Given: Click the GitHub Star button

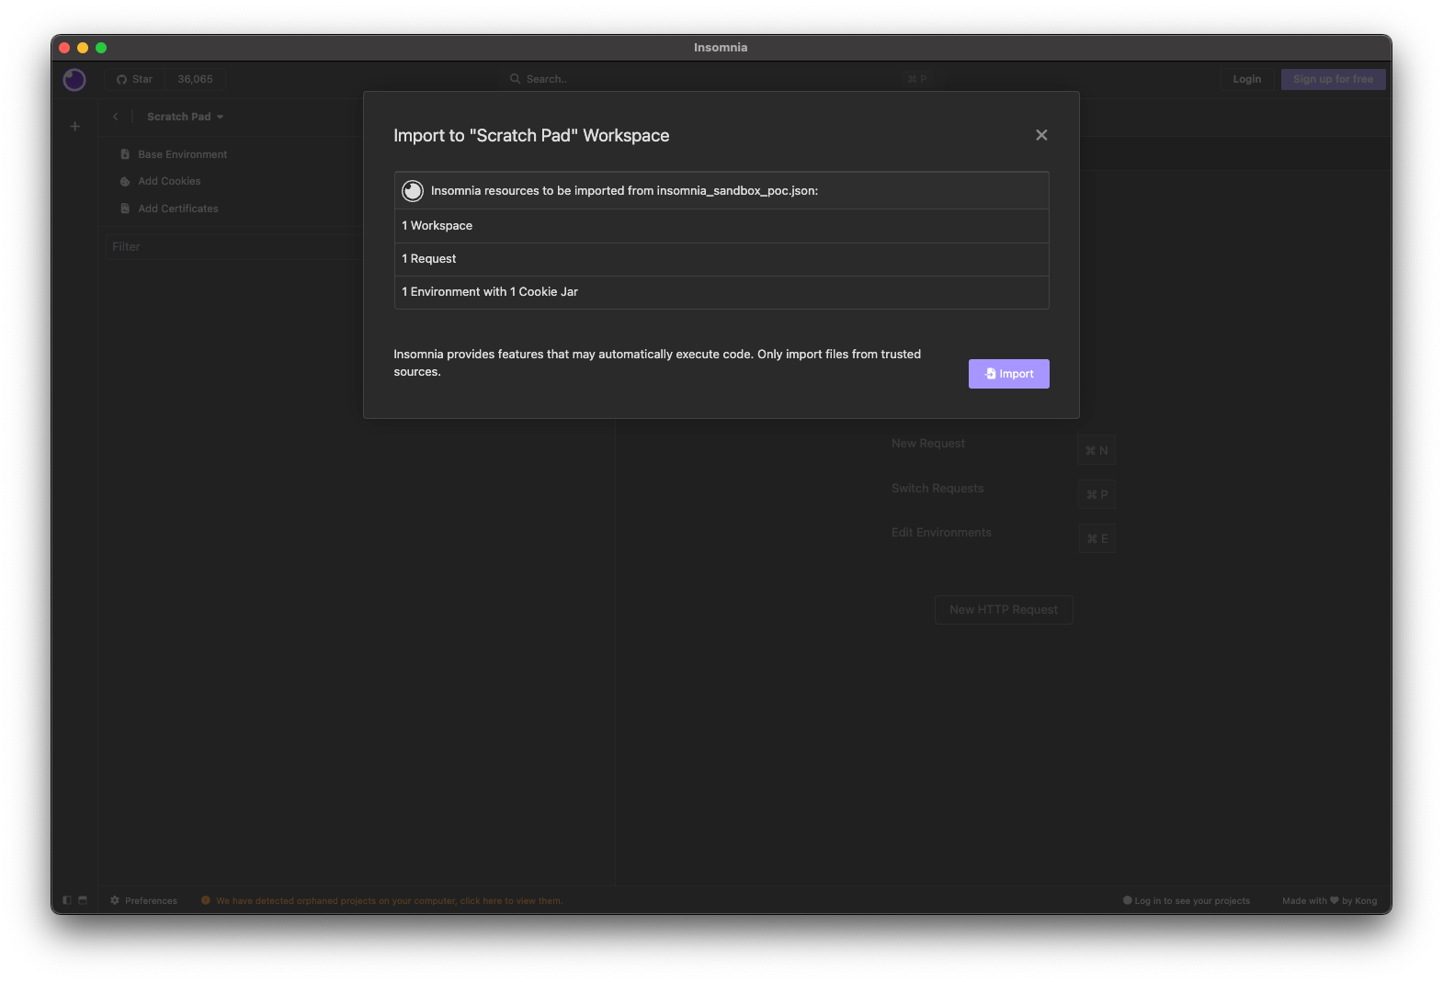Looking at the screenshot, I should (x=134, y=80).
